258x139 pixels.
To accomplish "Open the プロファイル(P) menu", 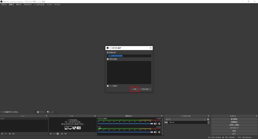I will coord(28,5).
